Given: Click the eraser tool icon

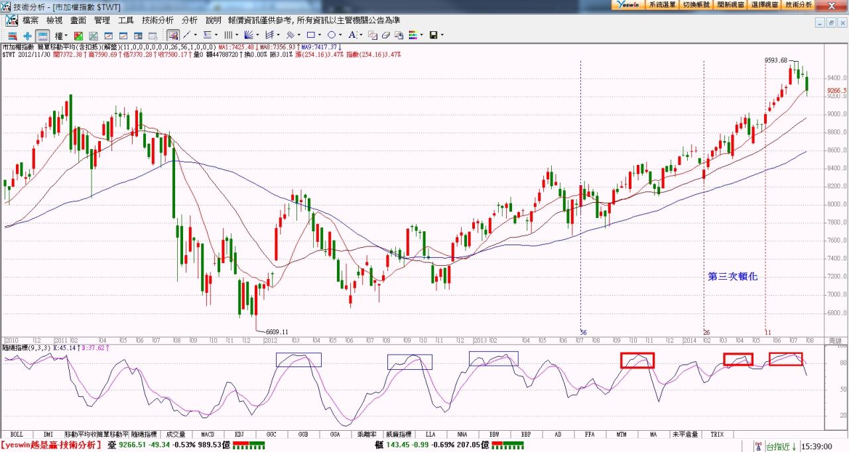Looking at the screenshot, I should click(385, 34).
